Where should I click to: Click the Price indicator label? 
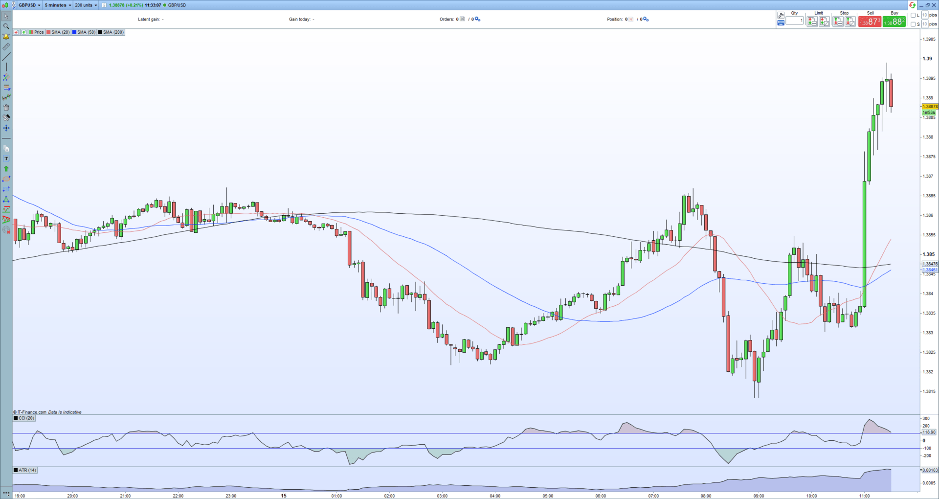tap(37, 32)
